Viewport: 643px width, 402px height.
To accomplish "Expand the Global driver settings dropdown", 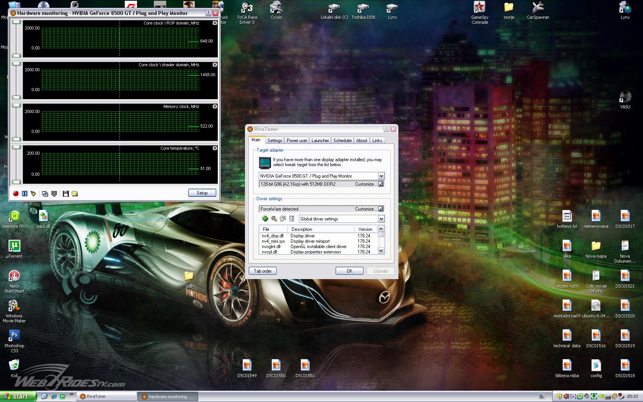I will pyautogui.click(x=381, y=219).
